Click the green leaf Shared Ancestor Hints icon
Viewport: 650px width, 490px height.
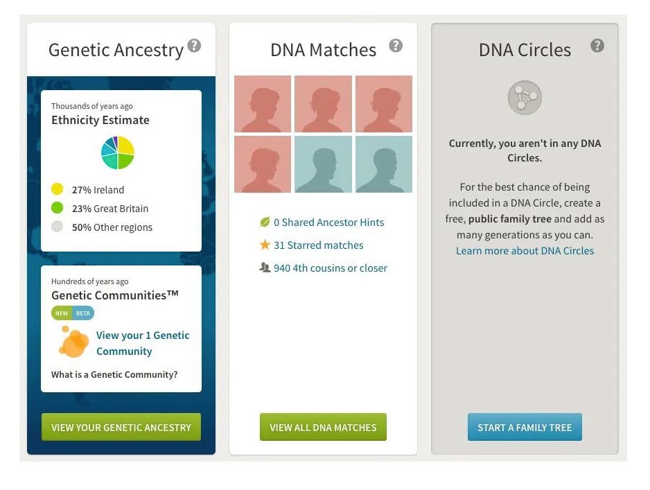(265, 222)
